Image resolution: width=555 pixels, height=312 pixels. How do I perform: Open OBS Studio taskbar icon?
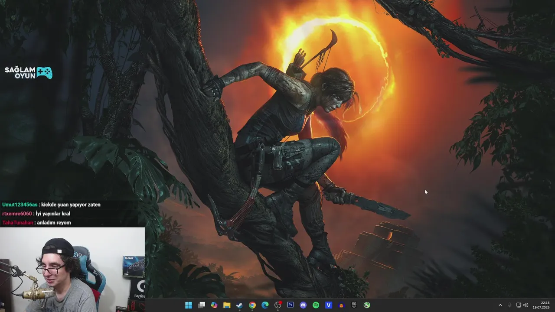tap(278, 305)
